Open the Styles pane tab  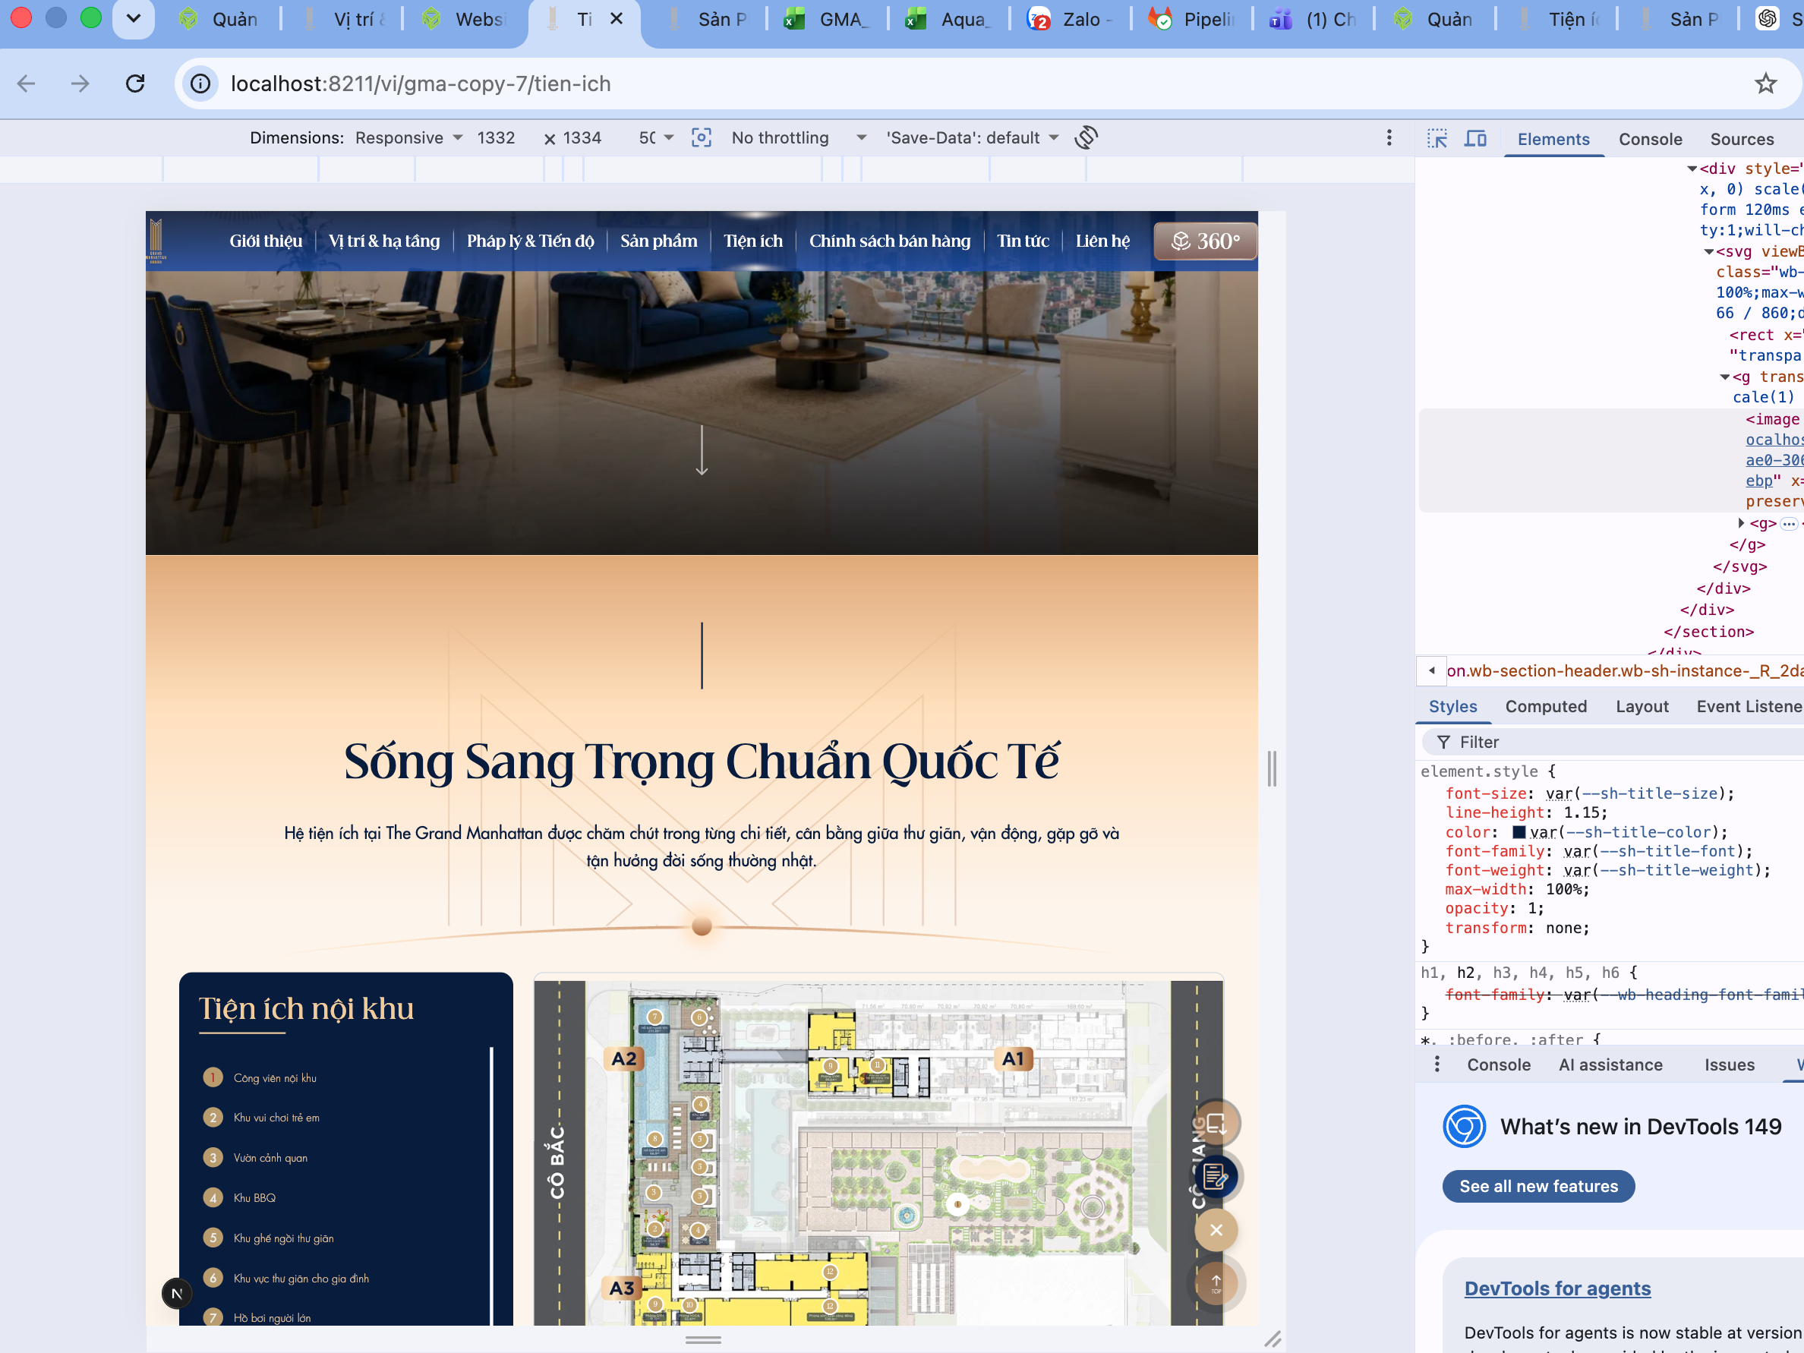[1452, 706]
